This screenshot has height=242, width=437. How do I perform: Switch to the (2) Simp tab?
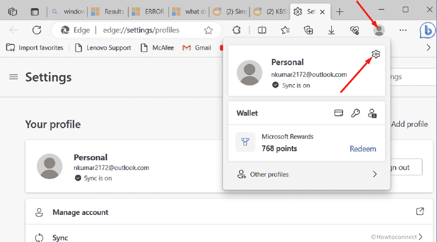point(230,12)
